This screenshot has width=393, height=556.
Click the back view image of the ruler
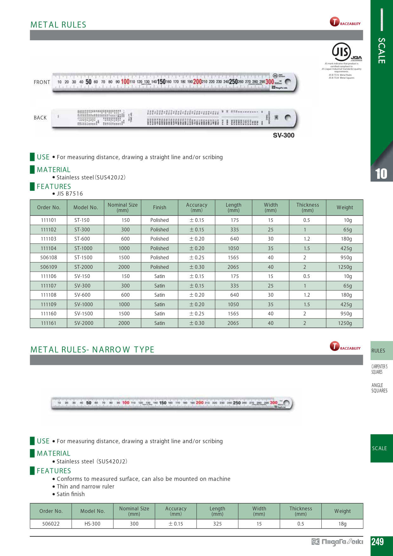(174, 118)
